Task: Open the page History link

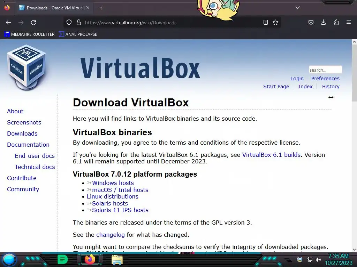Action: pos(331,87)
